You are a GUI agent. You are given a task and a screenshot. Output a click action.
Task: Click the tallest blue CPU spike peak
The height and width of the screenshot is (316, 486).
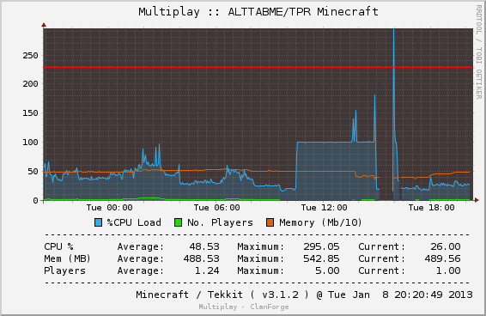pyautogui.click(x=393, y=30)
